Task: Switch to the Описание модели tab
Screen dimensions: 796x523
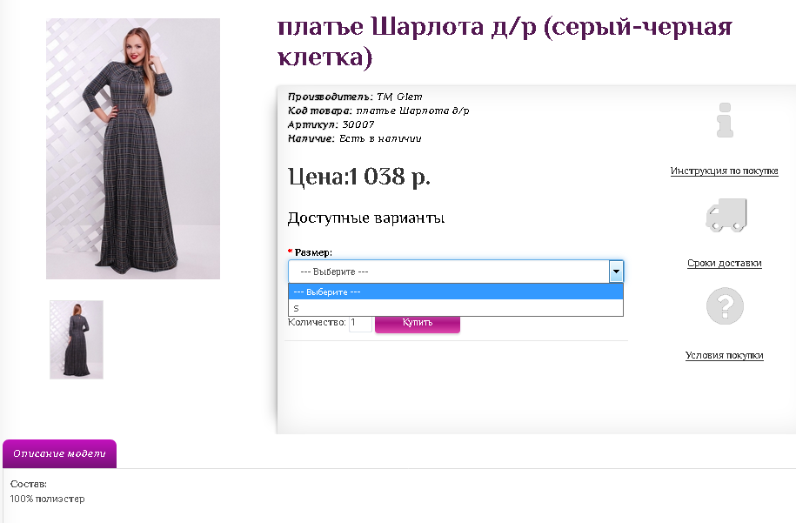Action: 59,454
